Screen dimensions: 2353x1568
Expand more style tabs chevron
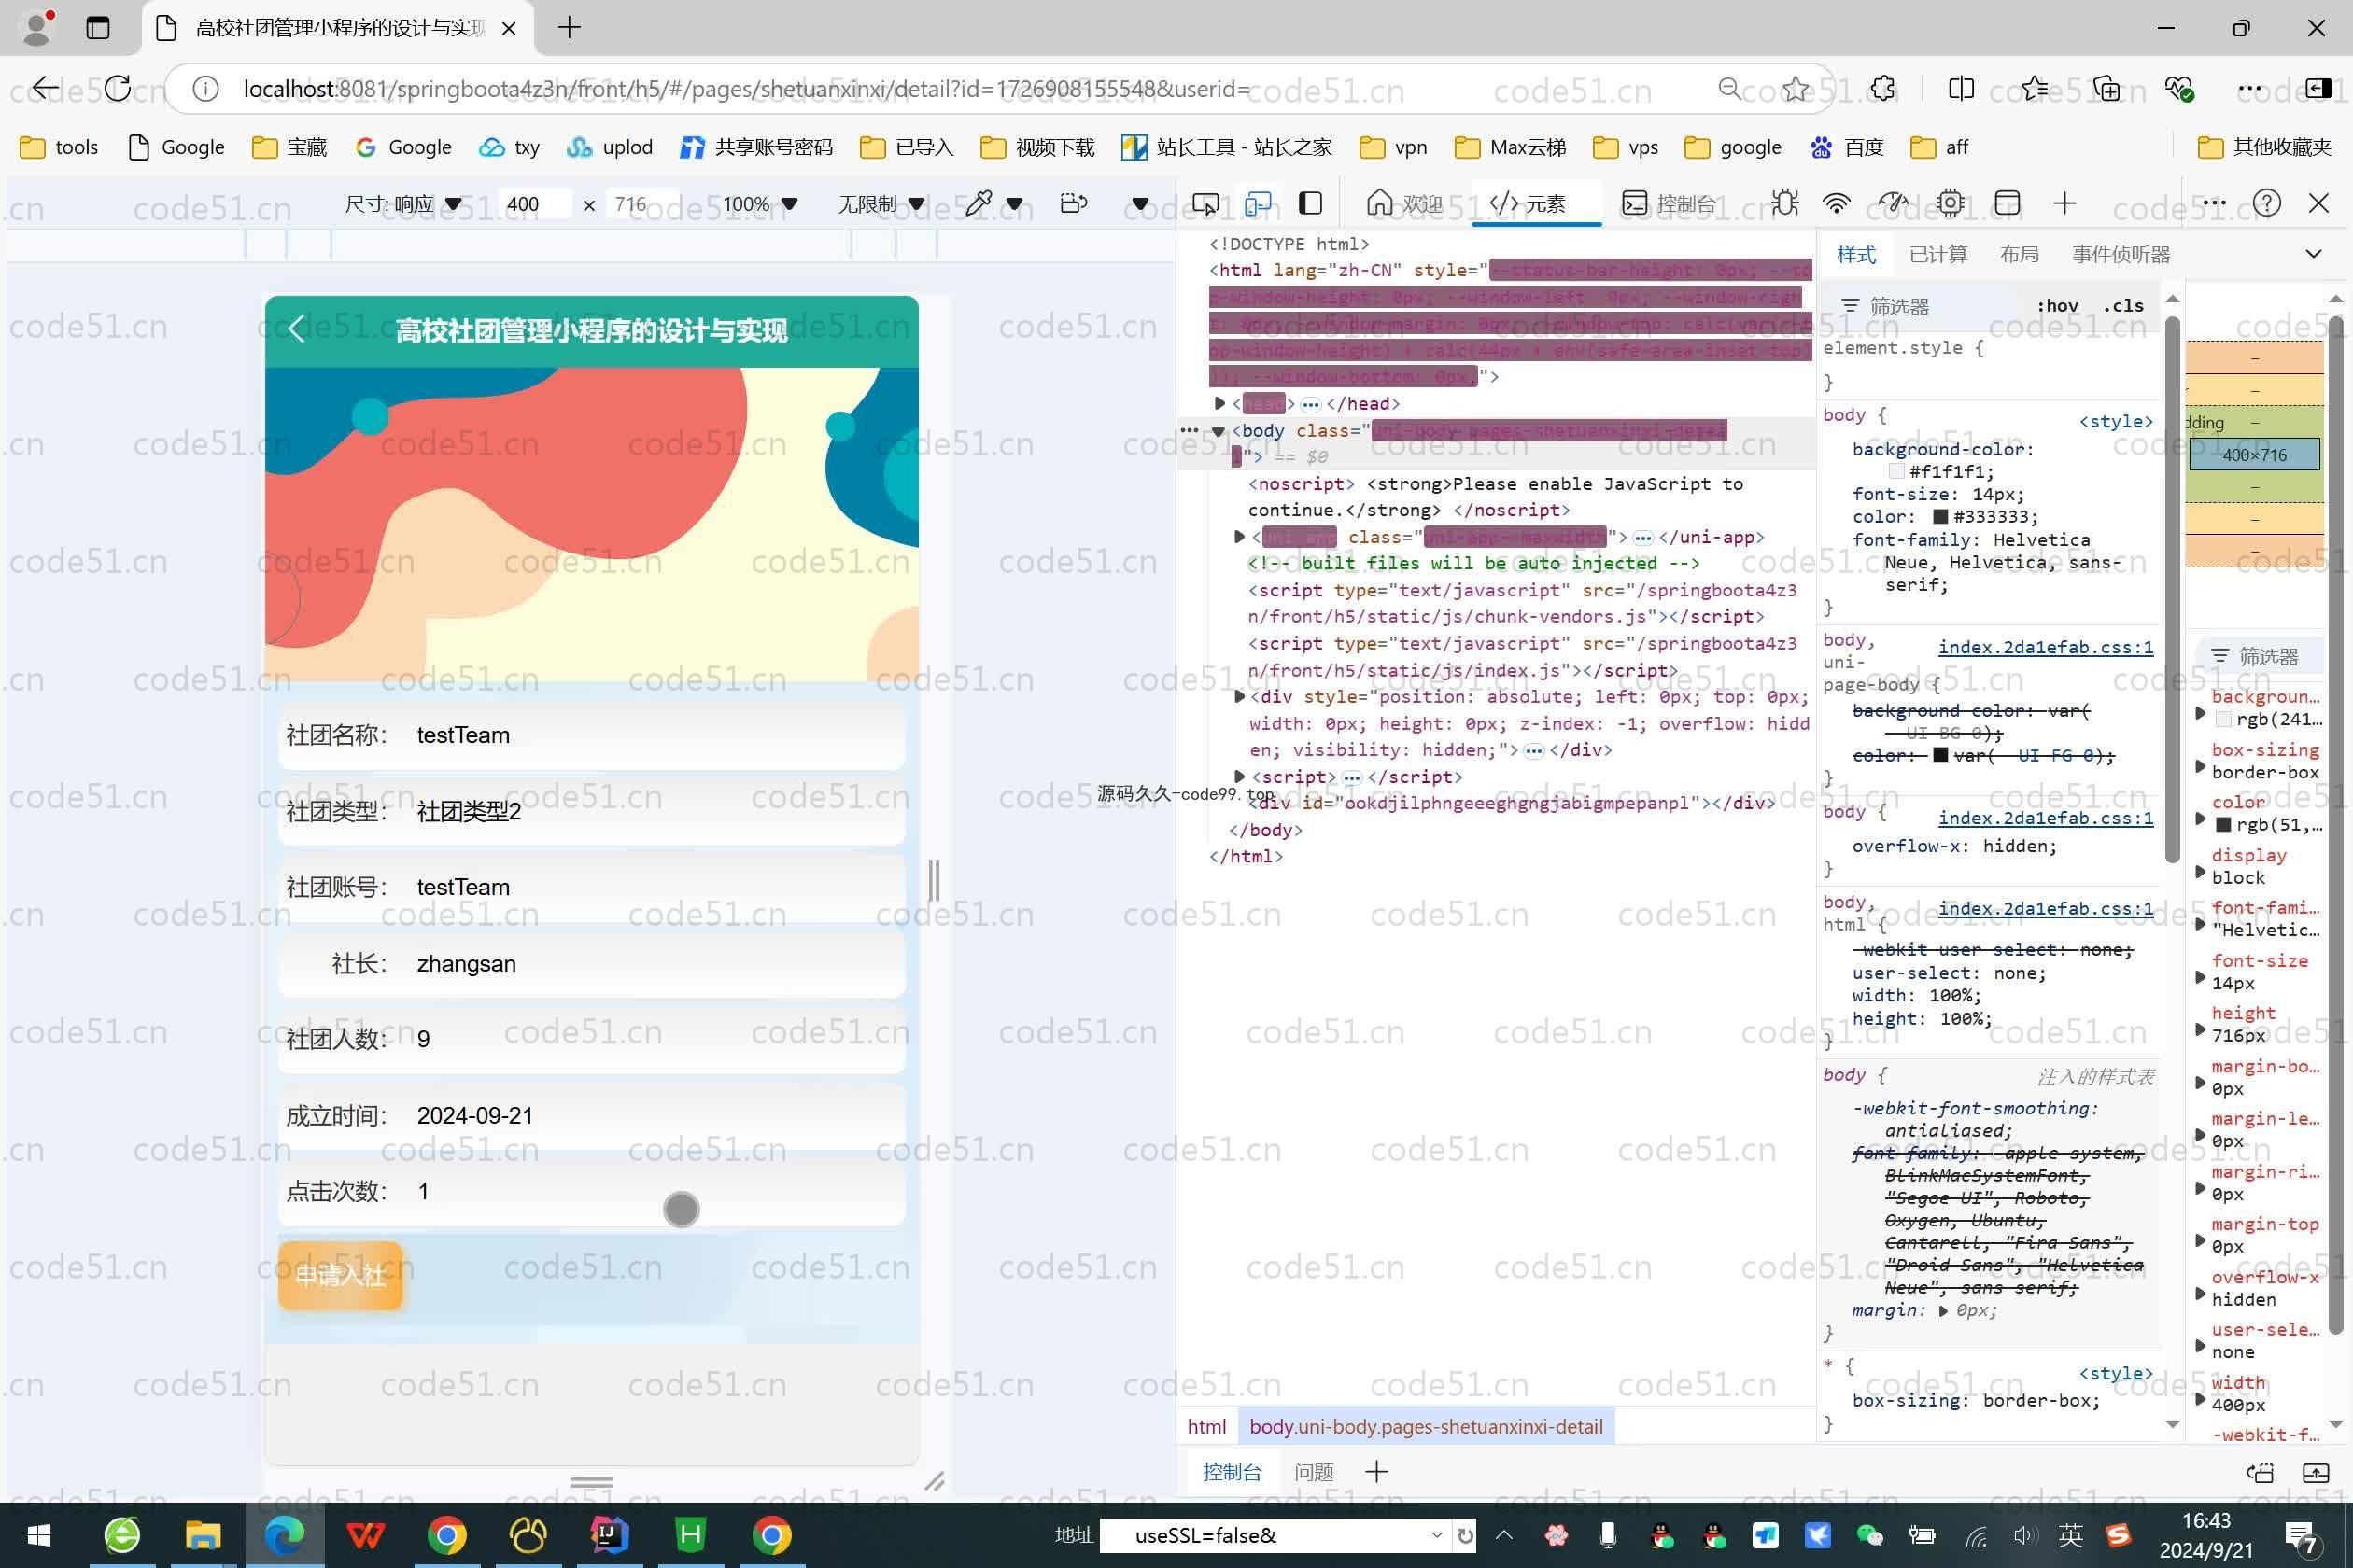click(2313, 254)
